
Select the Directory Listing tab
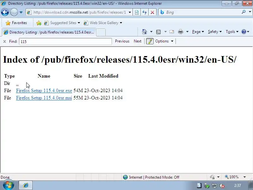point(49,32)
